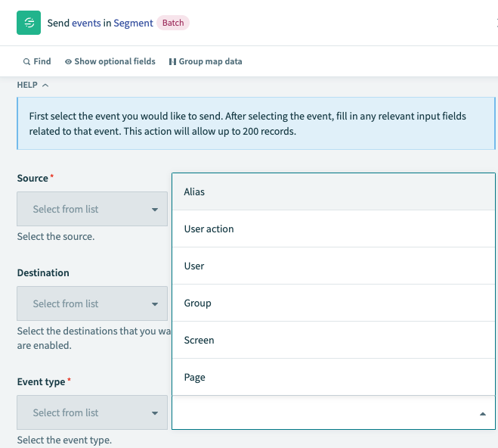This screenshot has height=448, width=498.
Task: Choose Alias from the list
Action: click(333, 191)
